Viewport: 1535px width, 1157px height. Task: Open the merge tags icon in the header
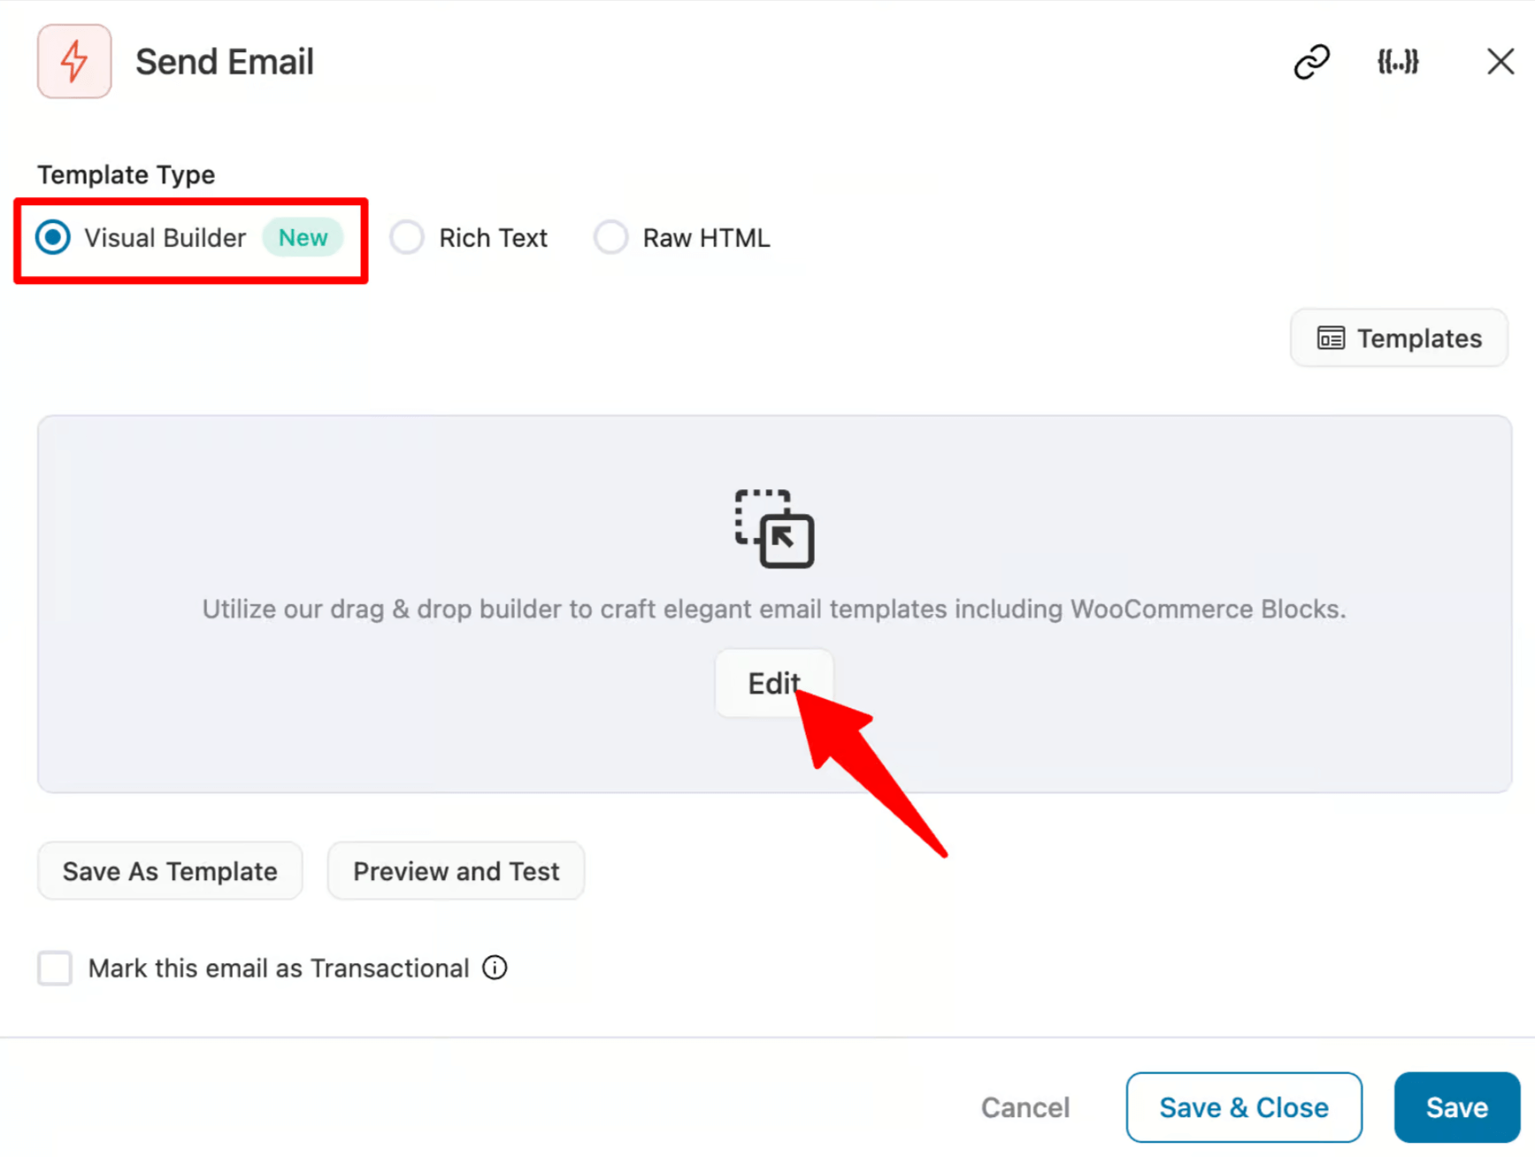coord(1398,61)
